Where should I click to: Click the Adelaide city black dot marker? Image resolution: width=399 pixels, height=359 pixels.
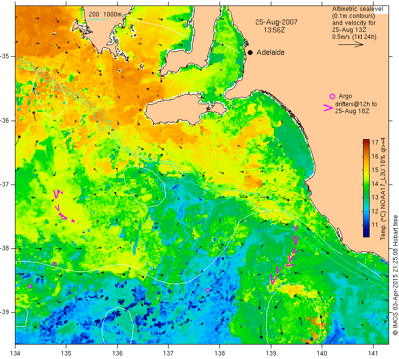(x=250, y=52)
